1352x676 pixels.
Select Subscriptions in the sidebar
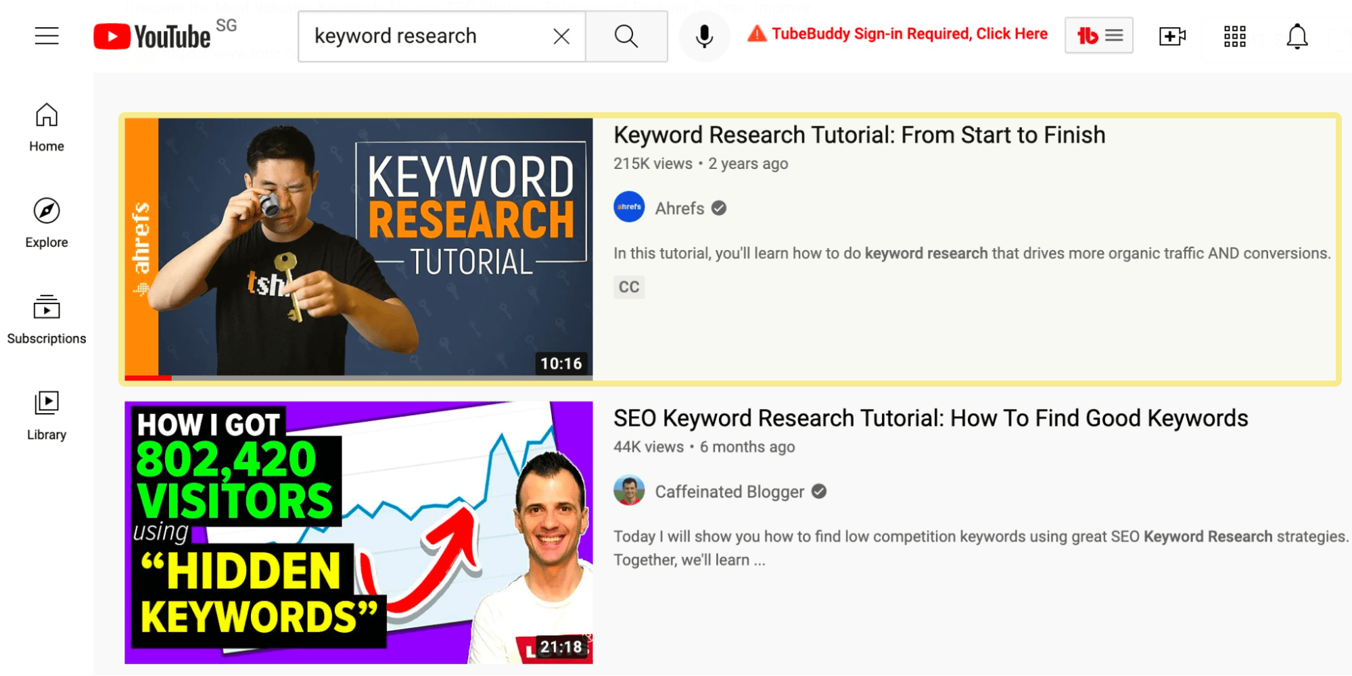[x=47, y=320]
